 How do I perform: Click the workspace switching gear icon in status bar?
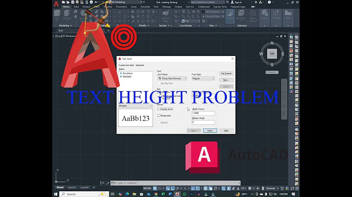(249, 188)
